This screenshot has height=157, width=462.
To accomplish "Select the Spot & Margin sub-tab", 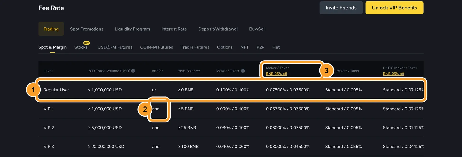I will [x=53, y=47].
